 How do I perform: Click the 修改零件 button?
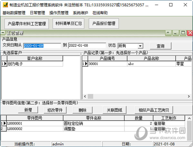tap(55, 110)
